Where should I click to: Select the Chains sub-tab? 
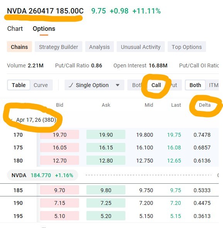pyautogui.click(x=19, y=47)
